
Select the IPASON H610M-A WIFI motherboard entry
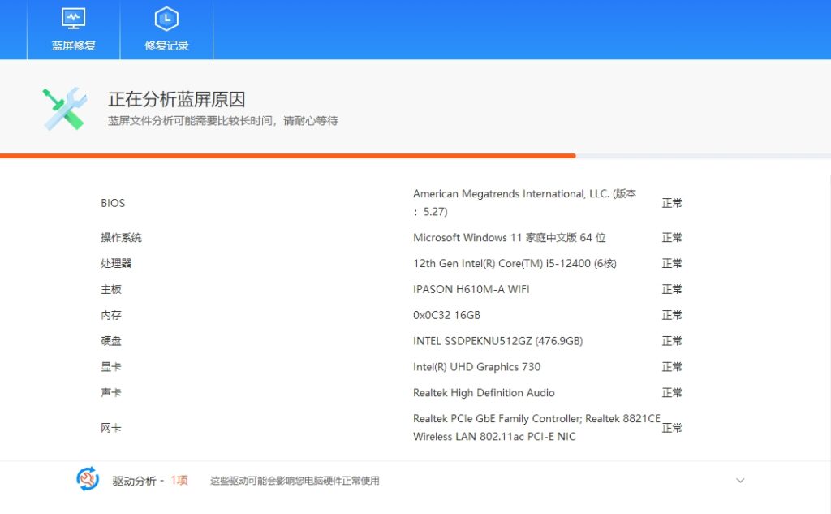pos(471,289)
